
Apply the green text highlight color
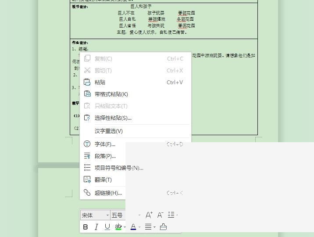pyautogui.click(x=118, y=227)
